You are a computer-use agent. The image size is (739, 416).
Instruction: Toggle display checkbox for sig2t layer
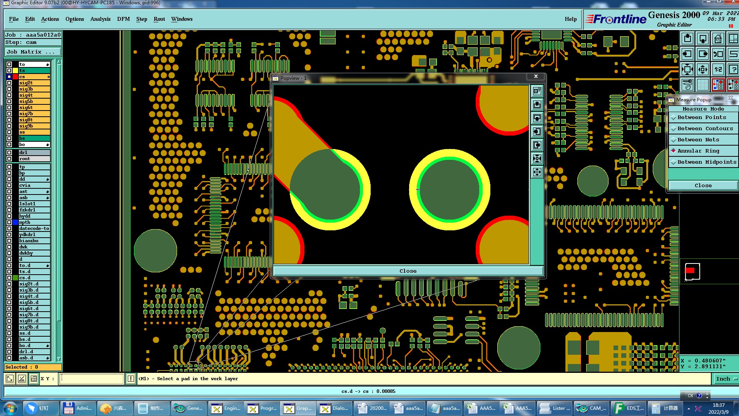(9, 83)
